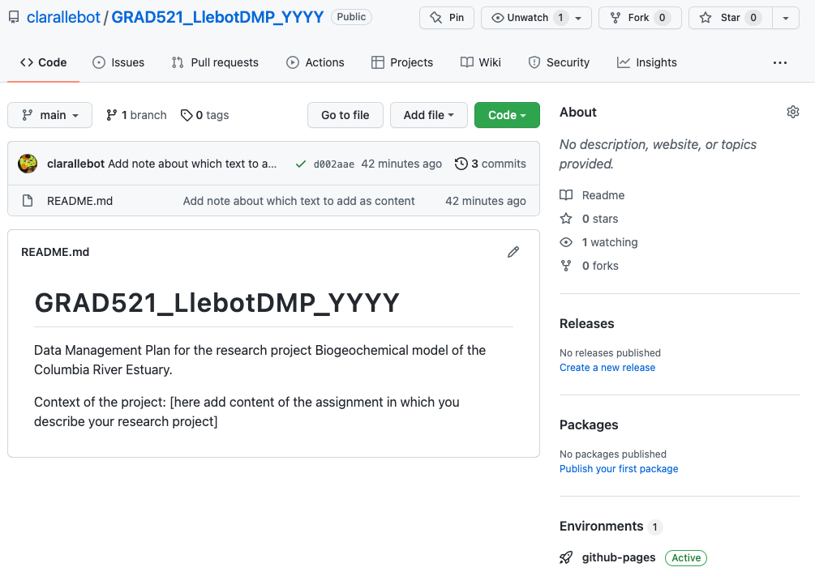Viewport: 815px width, 580px height.
Task: Expand the green Code dropdown button
Action: pos(507,115)
